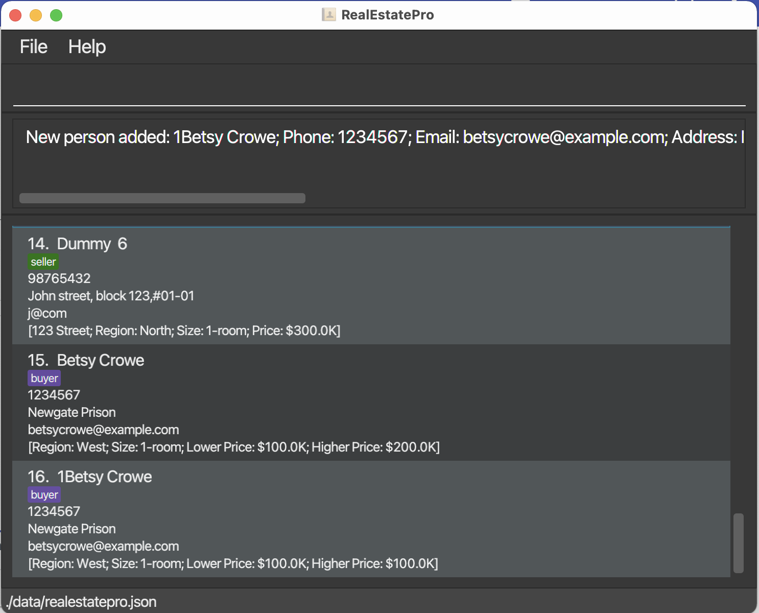Click the preference with Higher Price $200.0K
This screenshot has height=613, width=759.
pos(234,447)
